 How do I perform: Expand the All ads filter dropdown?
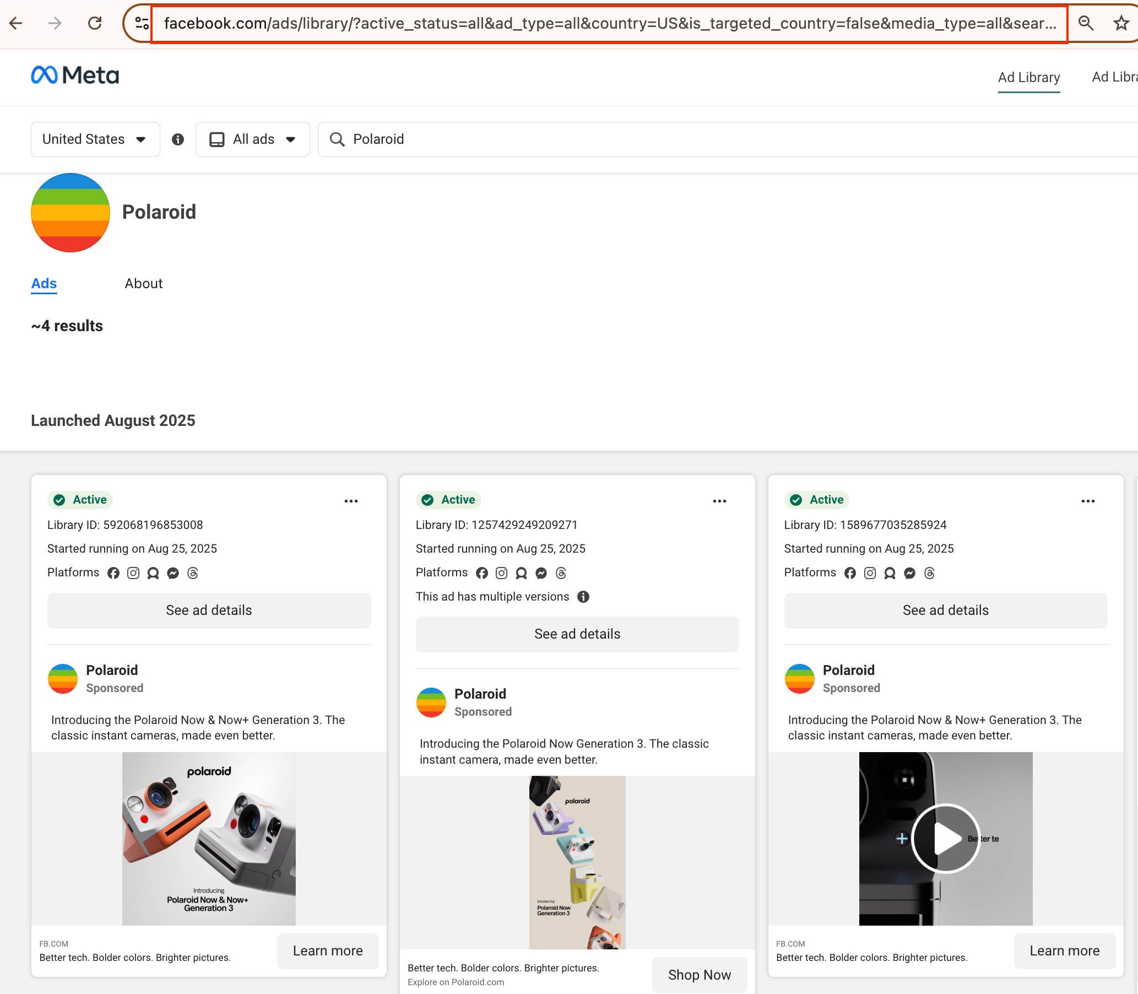252,139
